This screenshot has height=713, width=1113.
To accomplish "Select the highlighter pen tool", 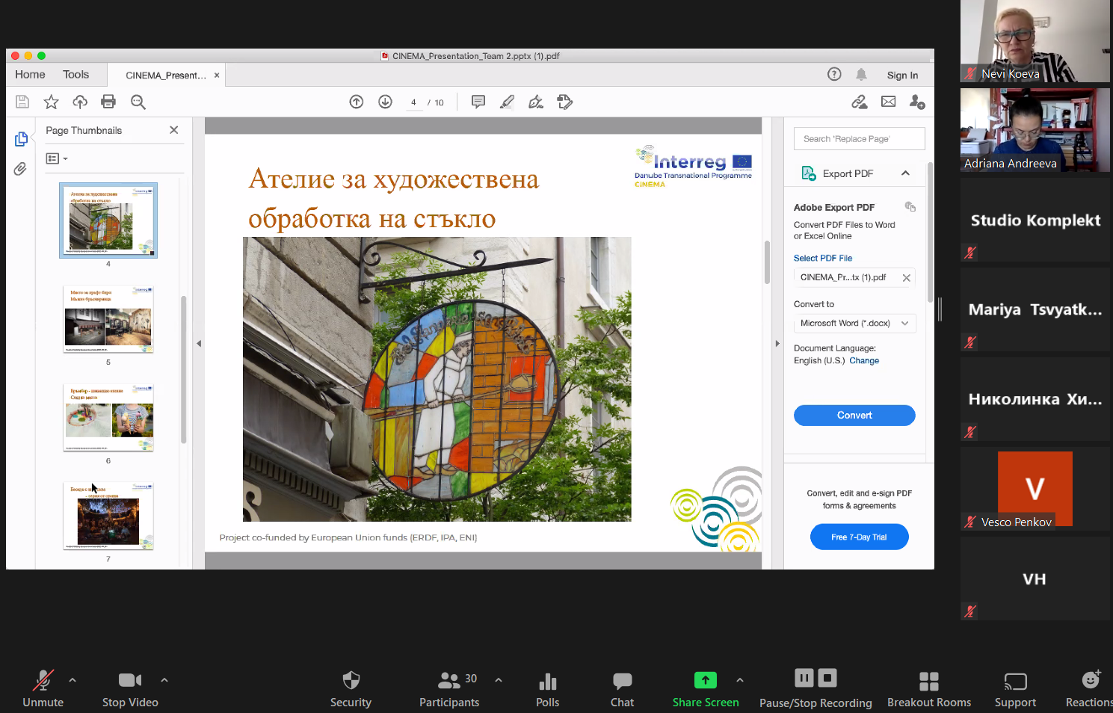I will [507, 102].
